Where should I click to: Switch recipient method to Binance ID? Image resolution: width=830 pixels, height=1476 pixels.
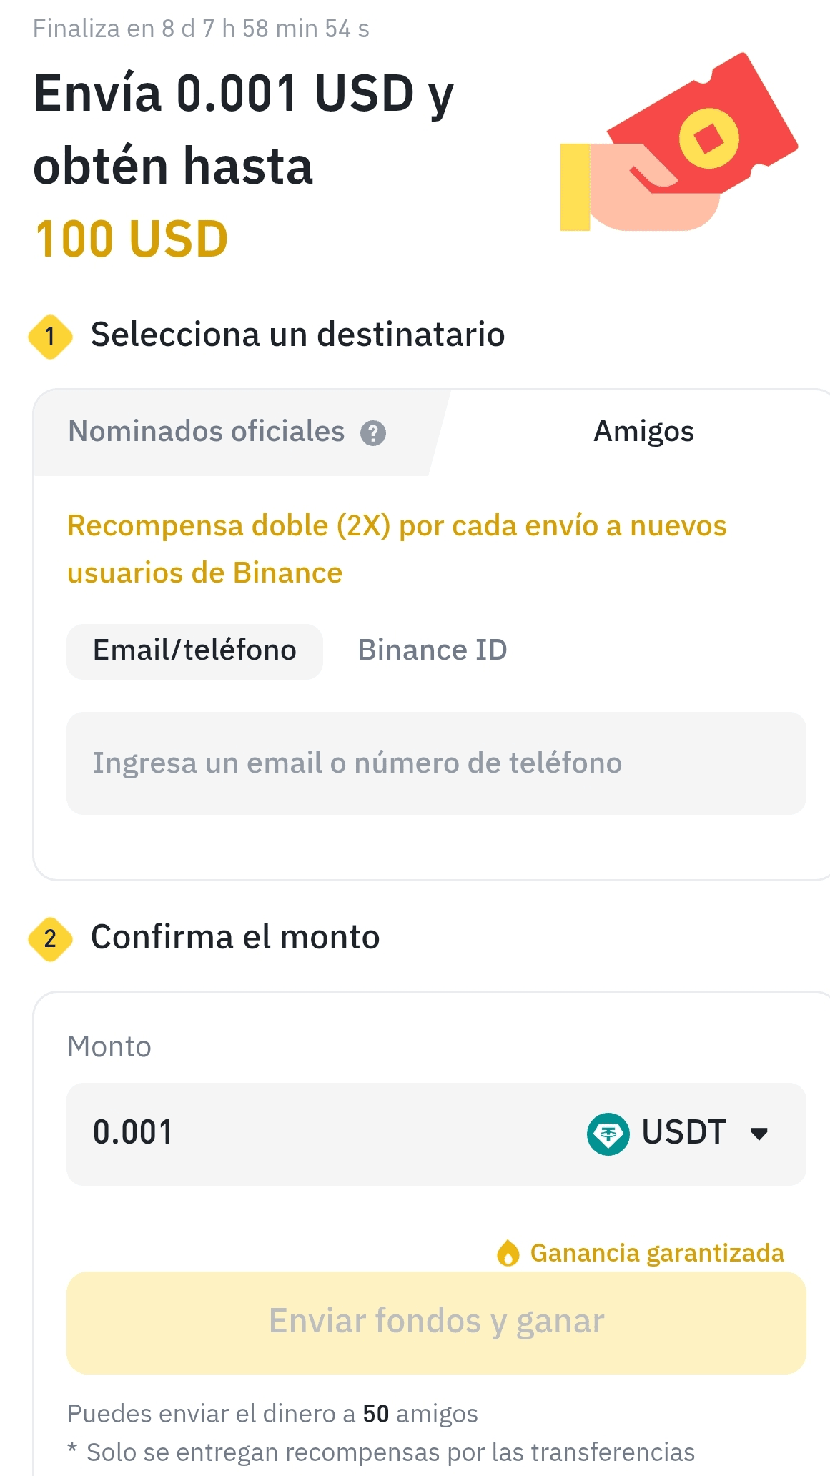[x=433, y=650]
